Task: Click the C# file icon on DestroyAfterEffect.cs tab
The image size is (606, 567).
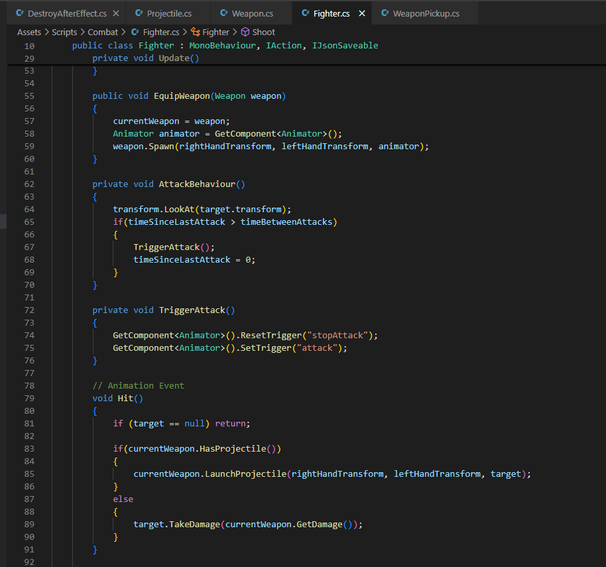Action: click(x=20, y=13)
